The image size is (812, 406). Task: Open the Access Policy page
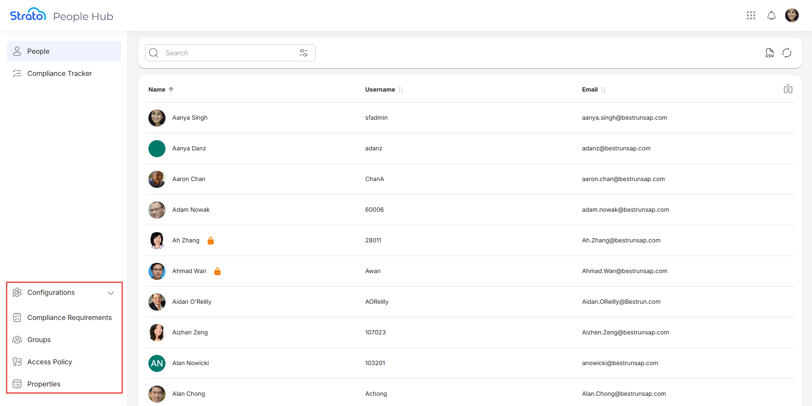[x=49, y=362]
